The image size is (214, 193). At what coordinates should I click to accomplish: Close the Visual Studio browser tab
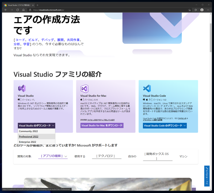[33, 5]
